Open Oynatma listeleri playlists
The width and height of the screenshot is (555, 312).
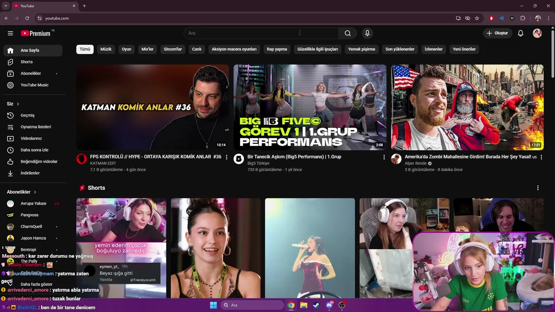pos(33,127)
